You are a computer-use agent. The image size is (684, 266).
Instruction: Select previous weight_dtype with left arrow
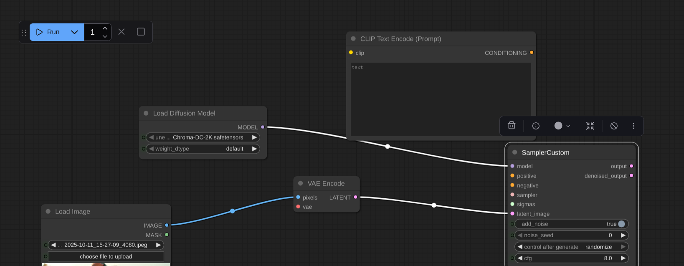pyautogui.click(x=151, y=149)
